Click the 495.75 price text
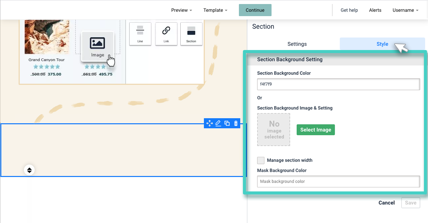428x223 pixels. pos(106,74)
